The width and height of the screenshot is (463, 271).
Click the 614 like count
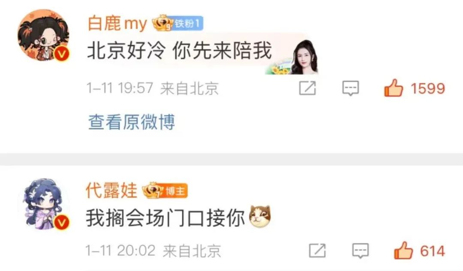click(432, 251)
